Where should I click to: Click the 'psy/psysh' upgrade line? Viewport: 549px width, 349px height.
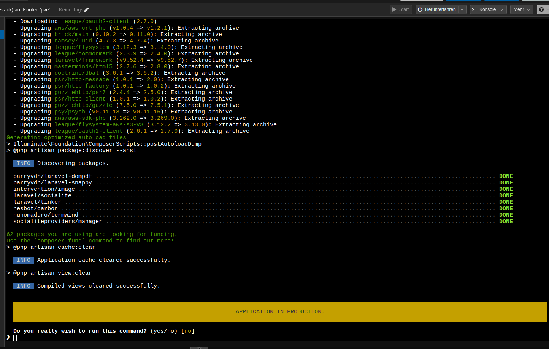(x=123, y=112)
